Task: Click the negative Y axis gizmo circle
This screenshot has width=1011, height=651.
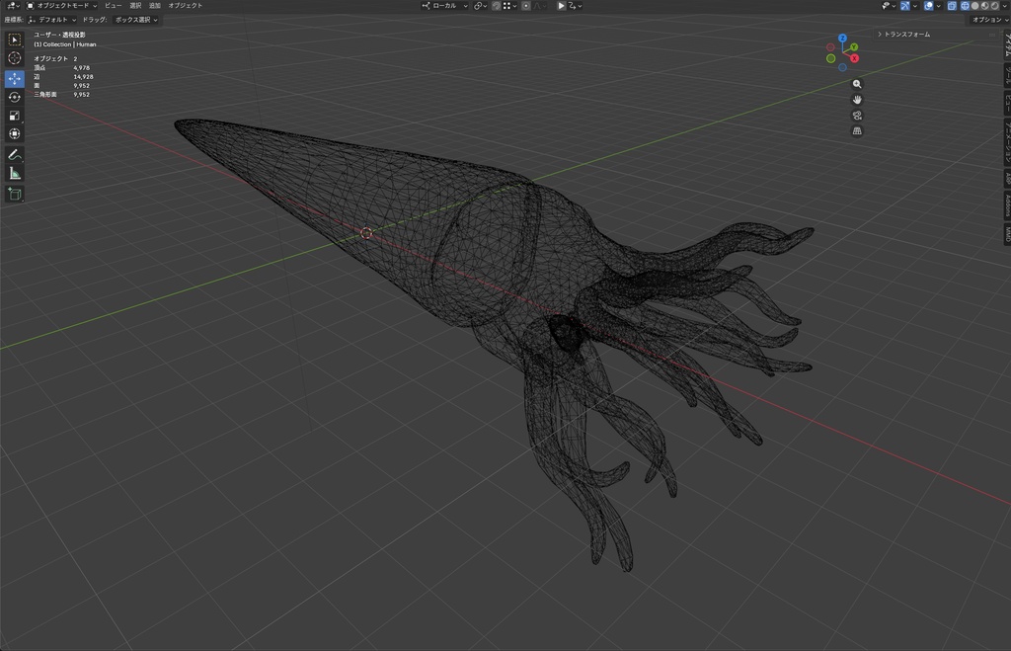Action: click(831, 58)
